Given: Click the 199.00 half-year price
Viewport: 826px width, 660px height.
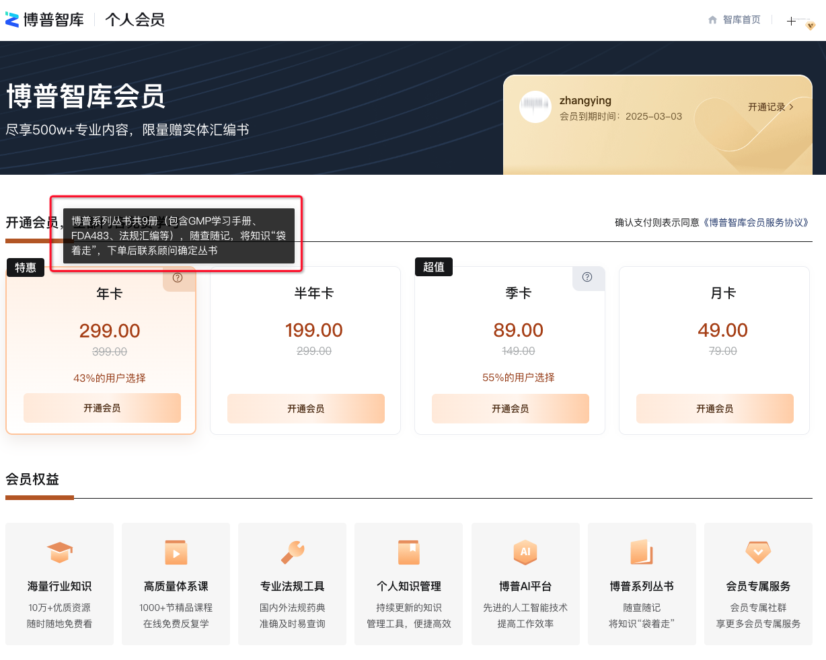Looking at the screenshot, I should pos(314,330).
